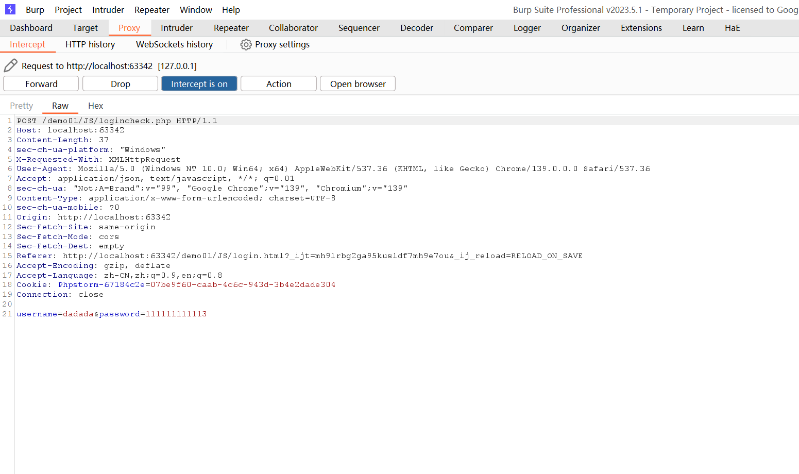Click the Host: localhost:63342 header line
The width and height of the screenshot is (799, 474).
click(x=71, y=130)
